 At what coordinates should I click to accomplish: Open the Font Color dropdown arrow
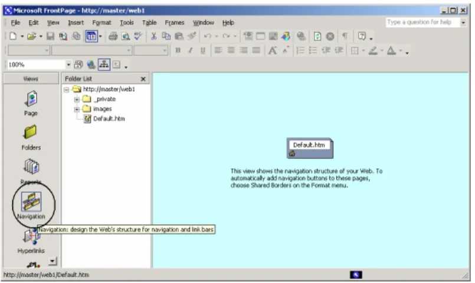coord(401,51)
